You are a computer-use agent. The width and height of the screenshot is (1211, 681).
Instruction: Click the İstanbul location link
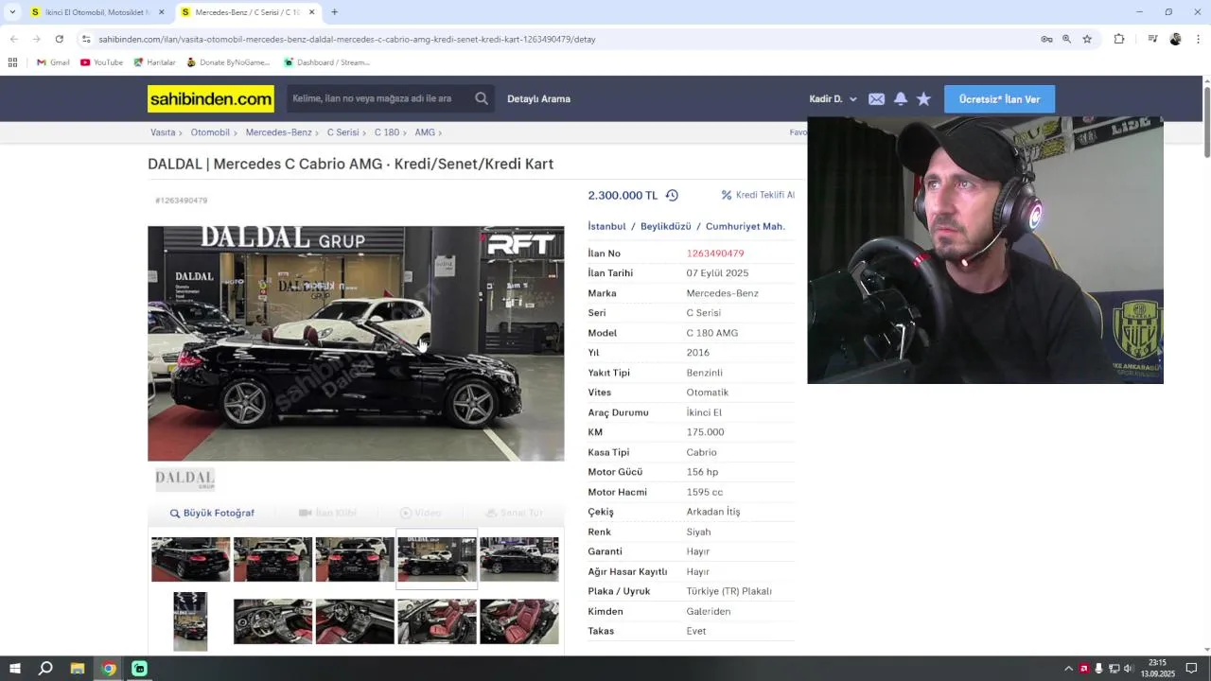[606, 227]
